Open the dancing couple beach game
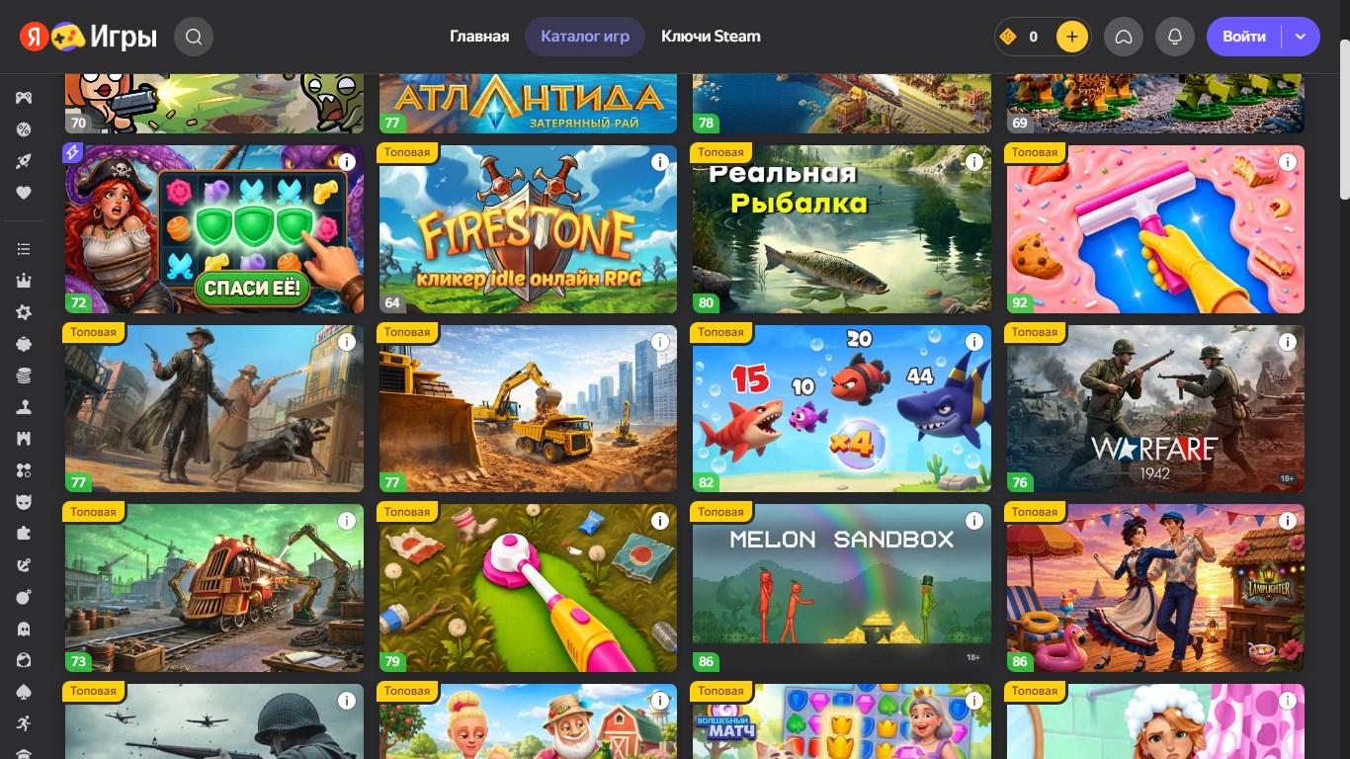The height and width of the screenshot is (759, 1350). point(1155,588)
